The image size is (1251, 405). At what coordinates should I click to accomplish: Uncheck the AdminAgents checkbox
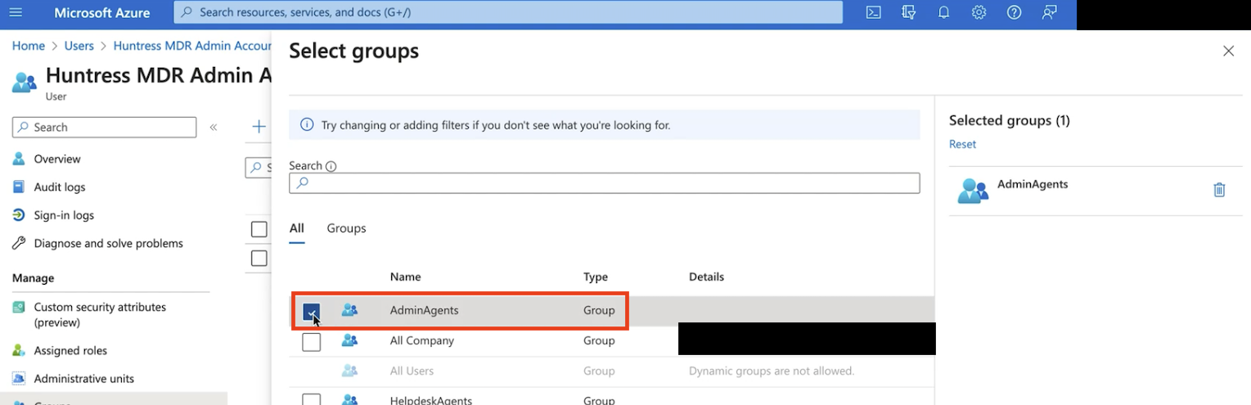(x=311, y=311)
